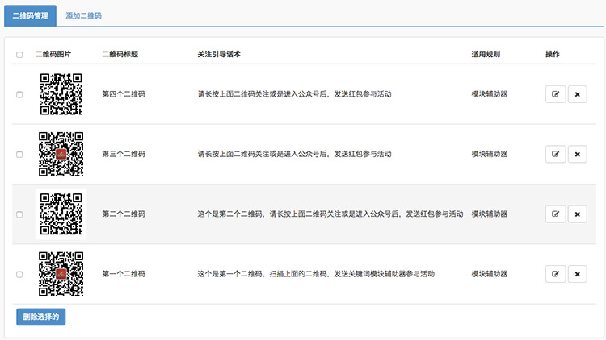Select the title text 第一个二维码

[x=124, y=274]
